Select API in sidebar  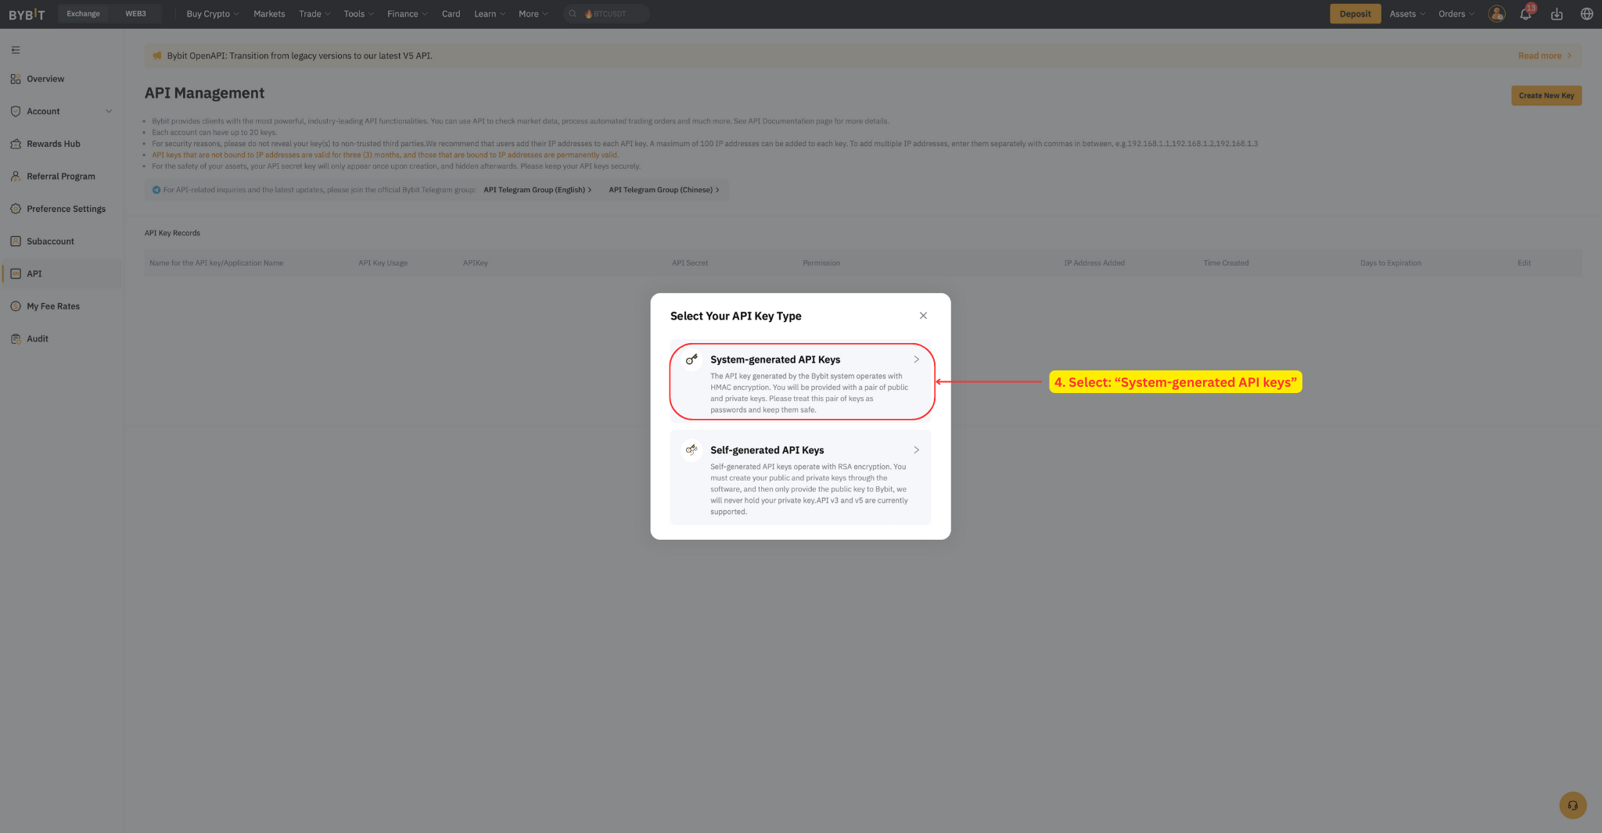(61, 273)
